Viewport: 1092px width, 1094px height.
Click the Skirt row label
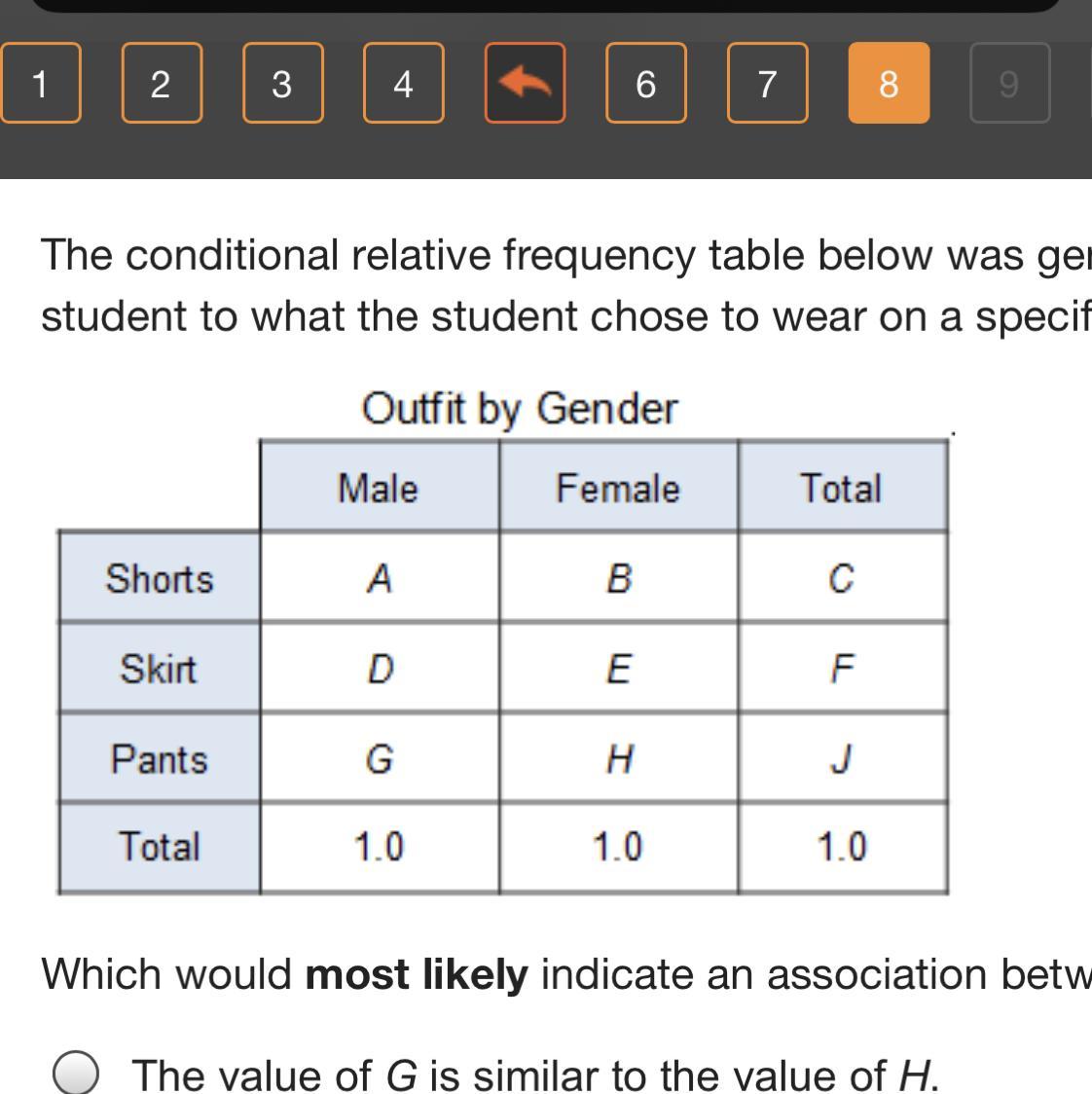160,669
